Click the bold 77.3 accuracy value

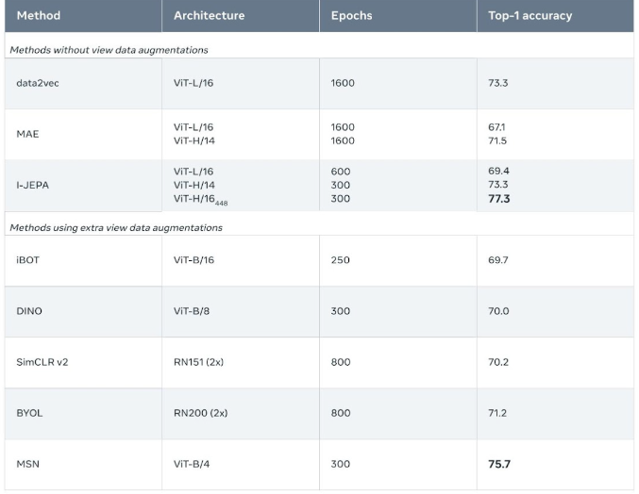point(498,199)
